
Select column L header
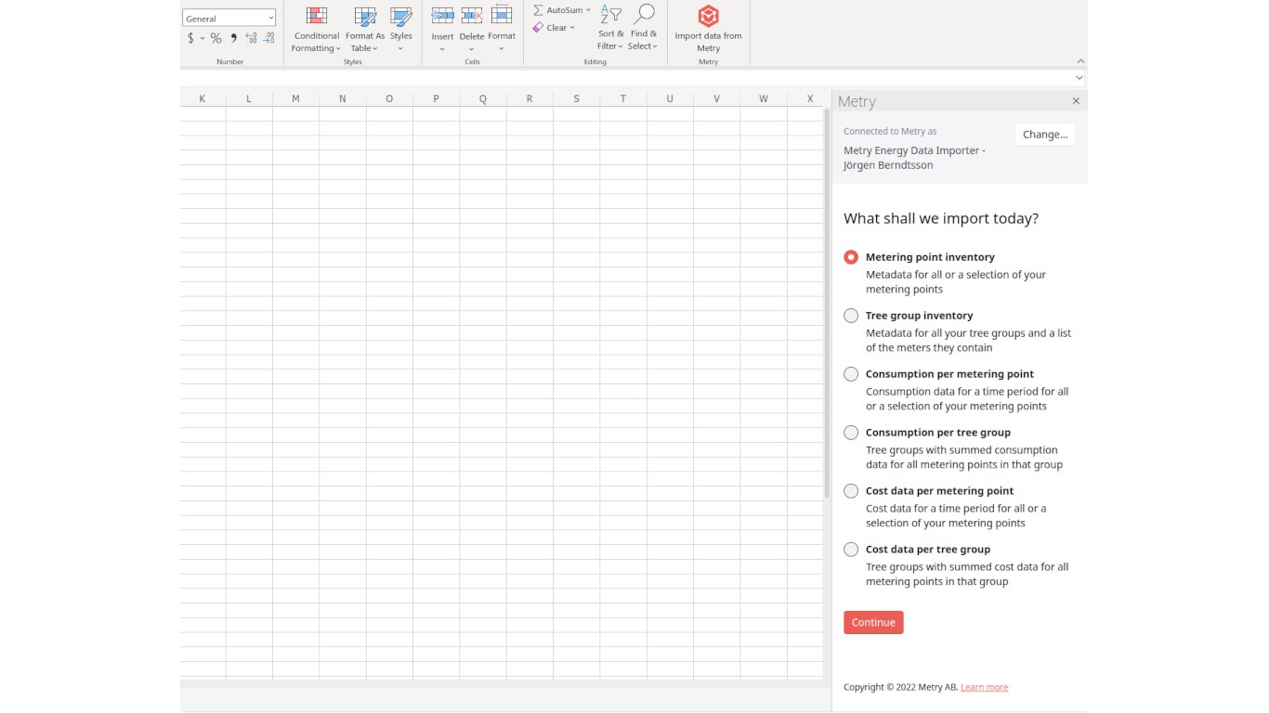249,98
